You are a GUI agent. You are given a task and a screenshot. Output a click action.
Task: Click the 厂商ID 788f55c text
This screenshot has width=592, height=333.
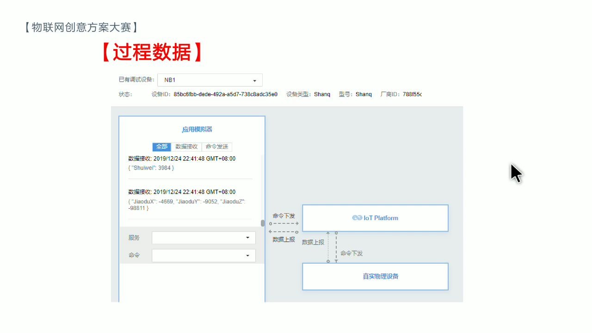pos(401,94)
